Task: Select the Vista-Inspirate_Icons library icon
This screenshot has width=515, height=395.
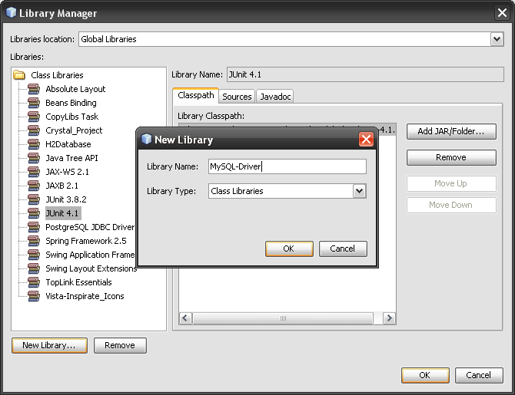Action: click(34, 296)
